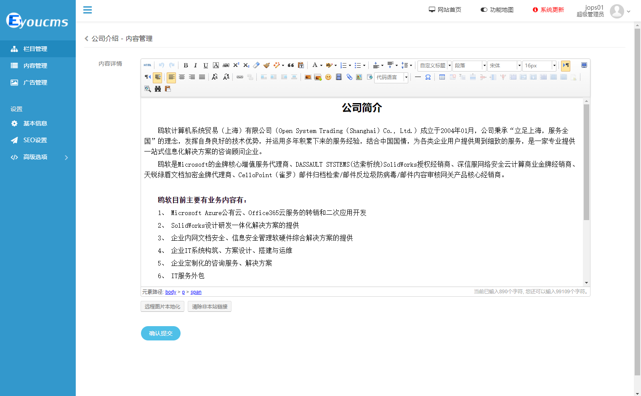Toggle HTML source view in editor
Image resolution: width=641 pixels, height=396 pixels.
coord(147,65)
